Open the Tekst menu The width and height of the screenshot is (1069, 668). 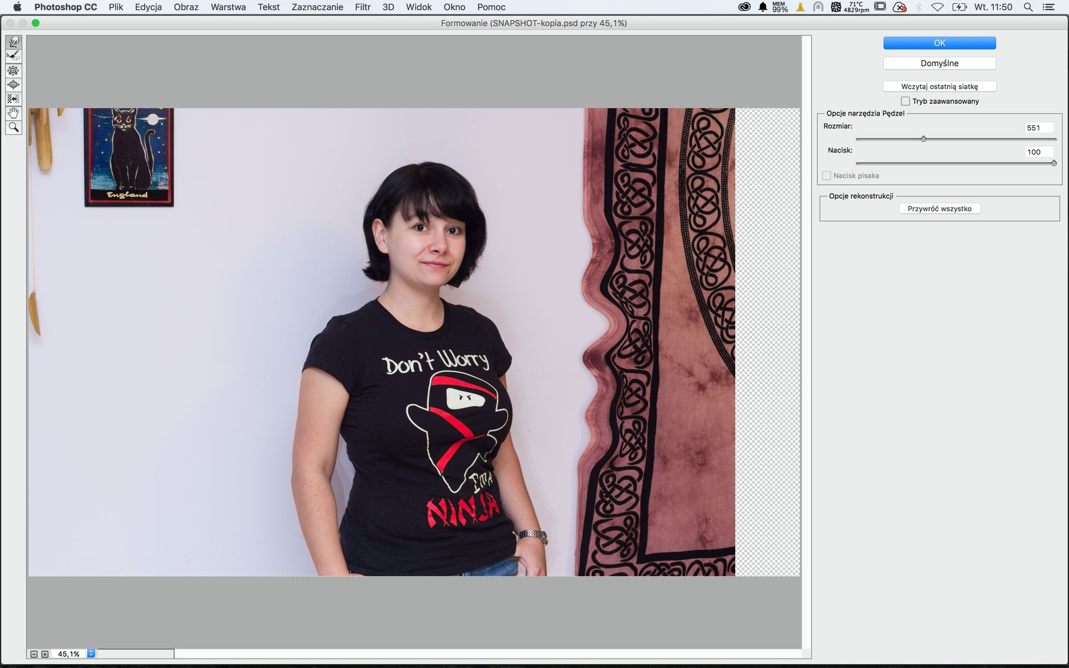point(268,7)
